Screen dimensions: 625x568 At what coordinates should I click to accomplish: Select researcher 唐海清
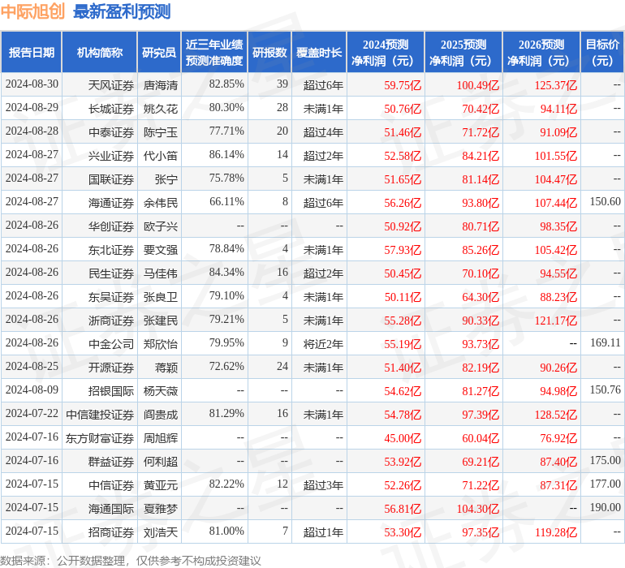click(x=161, y=85)
